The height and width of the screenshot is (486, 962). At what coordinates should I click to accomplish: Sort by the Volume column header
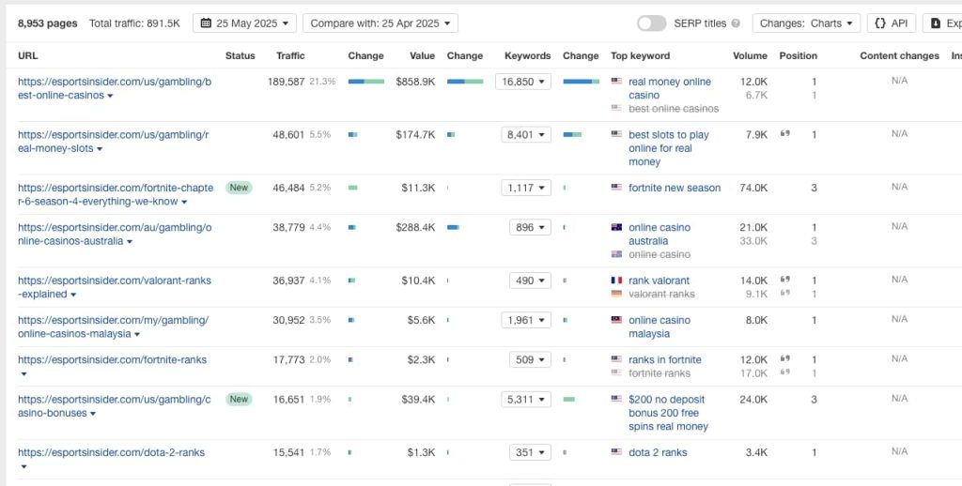pyautogui.click(x=750, y=55)
